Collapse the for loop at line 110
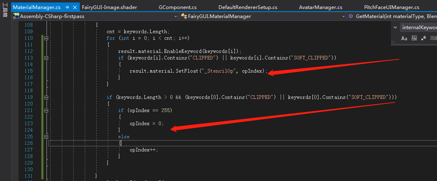The image size is (437, 181). click(x=46, y=38)
